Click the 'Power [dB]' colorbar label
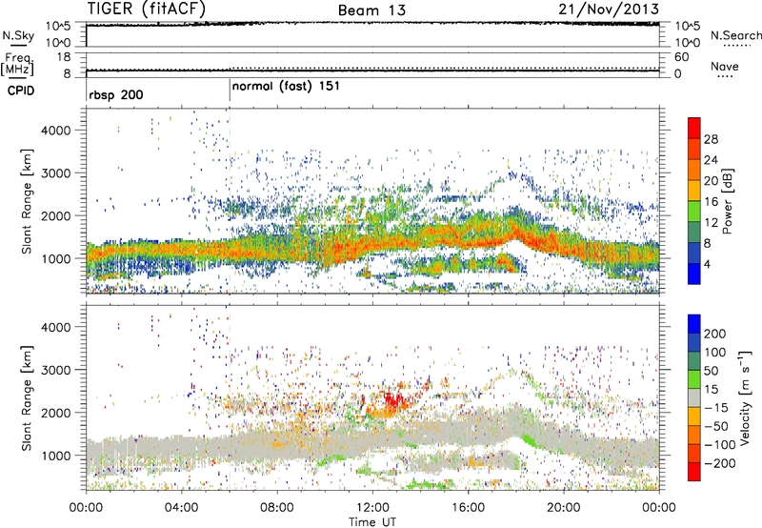 click(727, 201)
